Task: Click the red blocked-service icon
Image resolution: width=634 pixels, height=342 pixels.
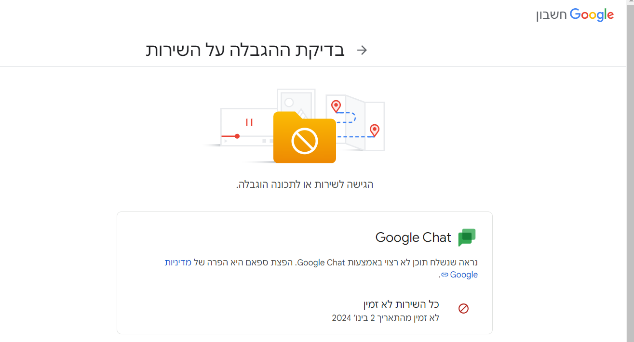Action: [x=463, y=308]
